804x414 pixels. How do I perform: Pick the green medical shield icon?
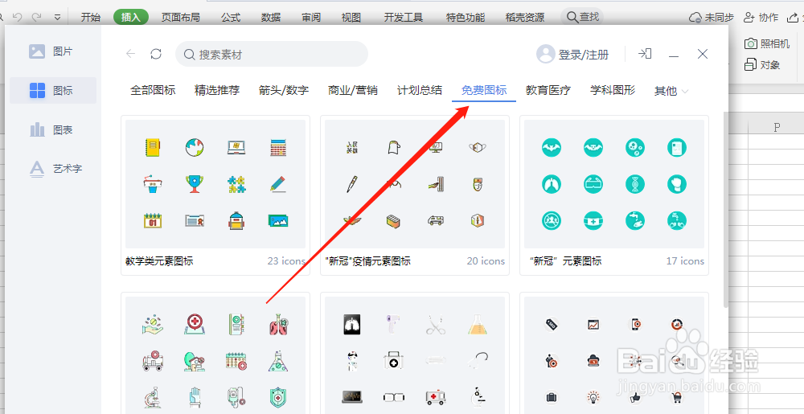click(x=278, y=397)
